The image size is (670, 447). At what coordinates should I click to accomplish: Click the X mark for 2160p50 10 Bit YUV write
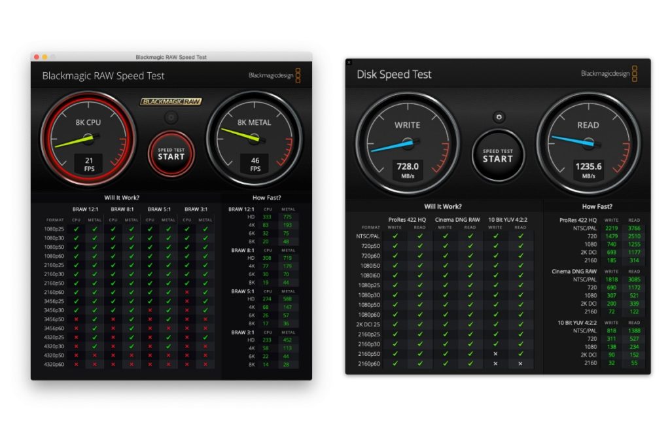pos(495,353)
